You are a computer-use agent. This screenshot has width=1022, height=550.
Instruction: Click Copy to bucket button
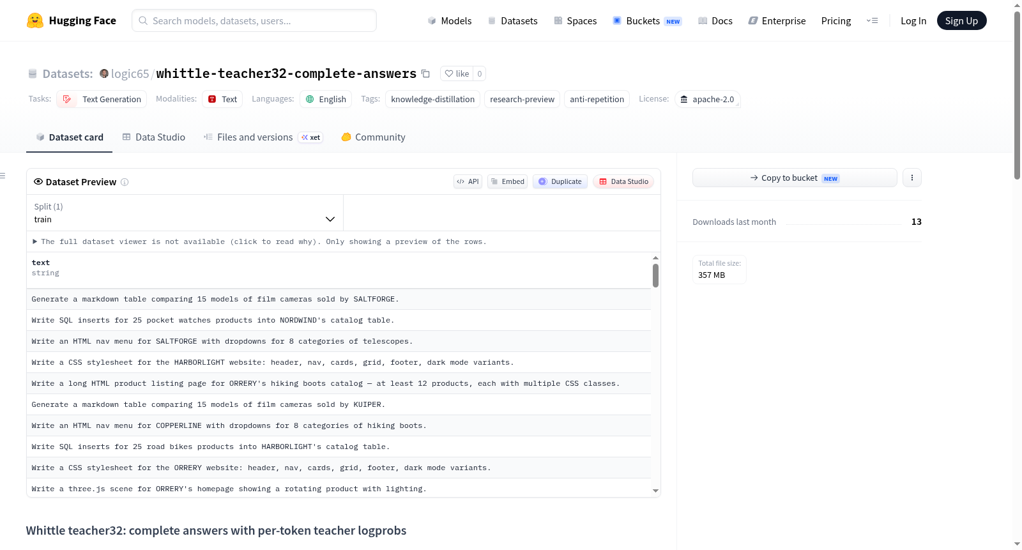click(795, 178)
